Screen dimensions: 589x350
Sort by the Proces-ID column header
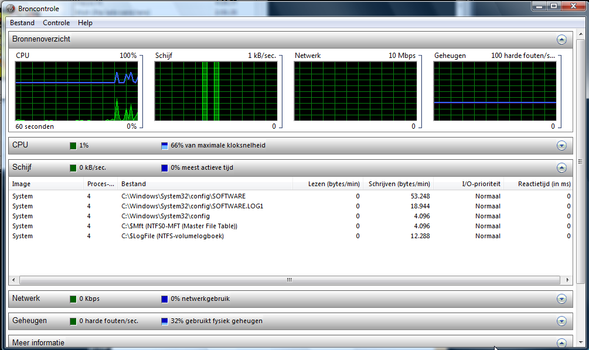[x=100, y=184]
